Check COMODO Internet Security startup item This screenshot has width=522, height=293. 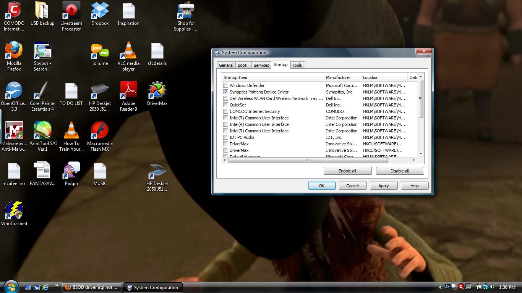click(x=226, y=111)
